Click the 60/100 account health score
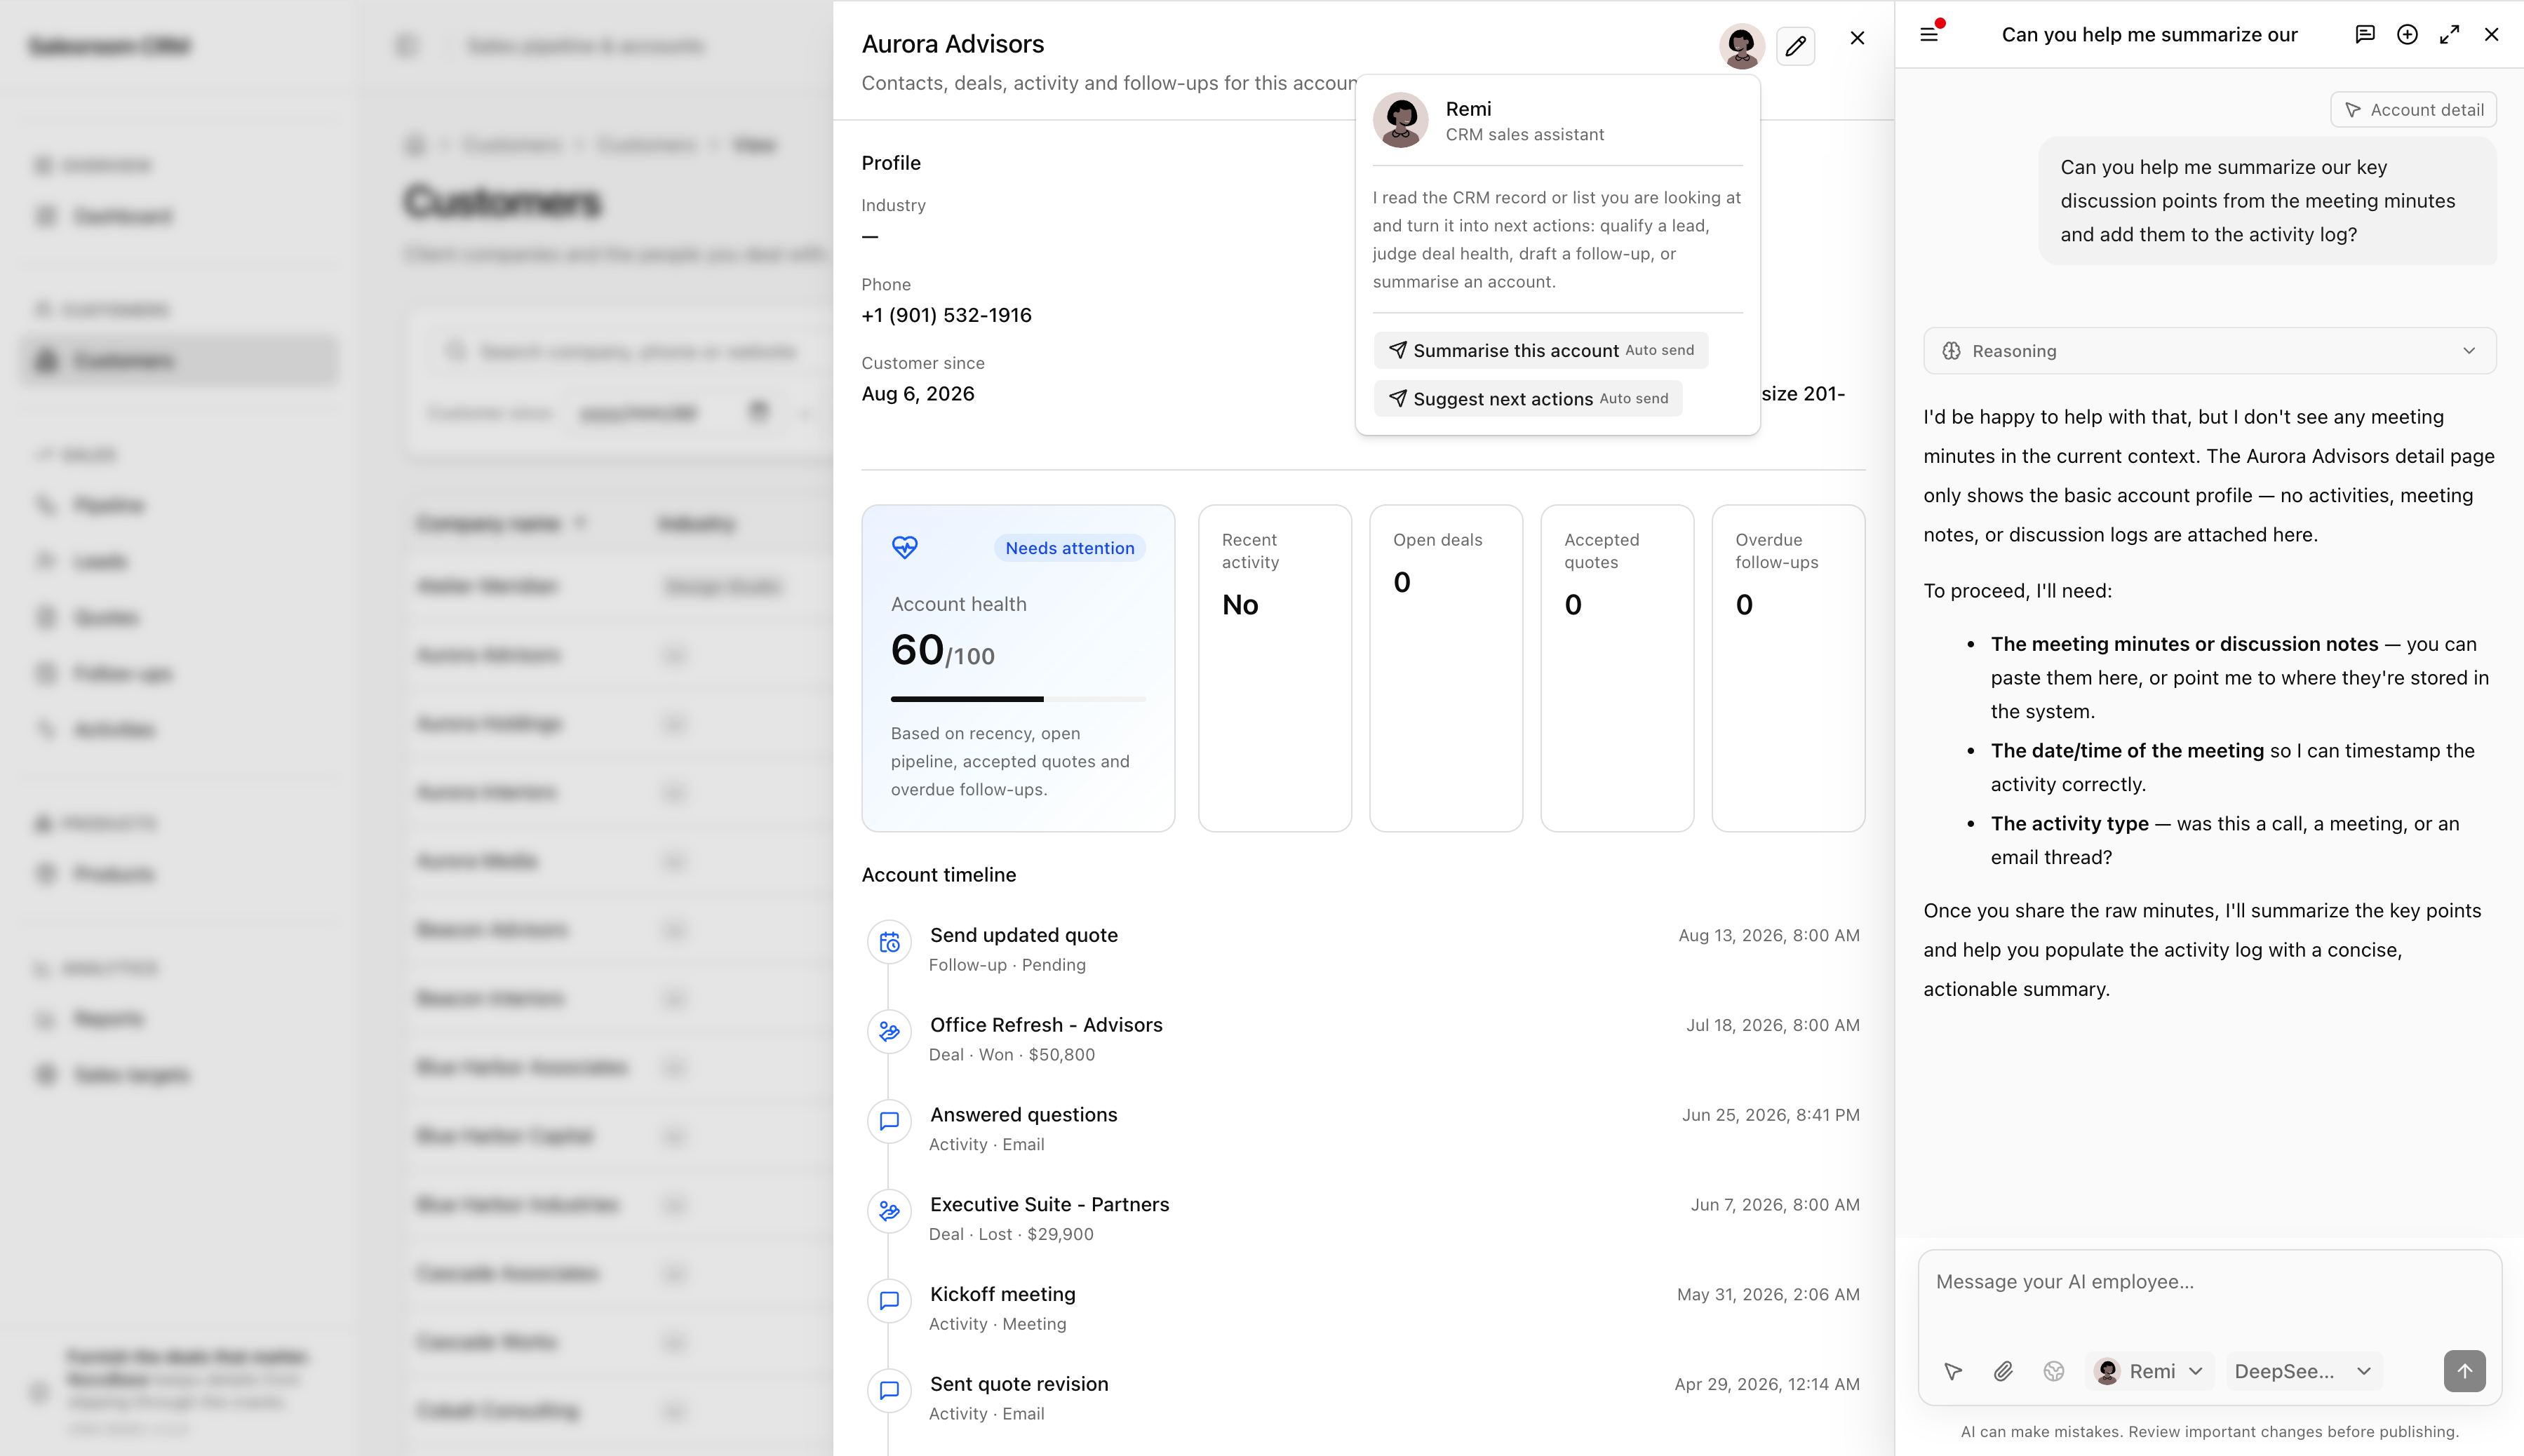 click(x=942, y=651)
